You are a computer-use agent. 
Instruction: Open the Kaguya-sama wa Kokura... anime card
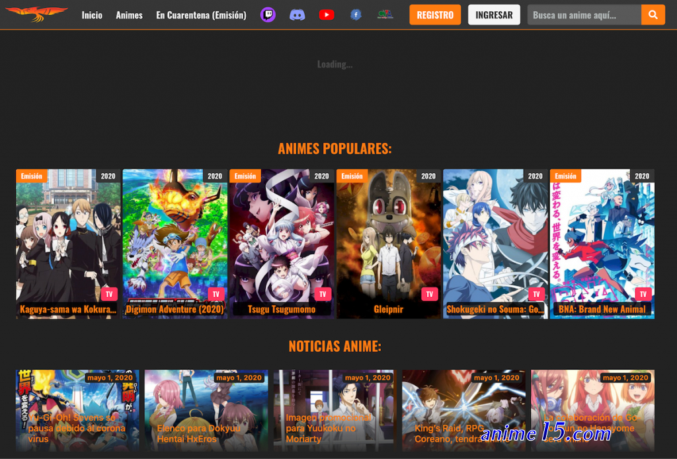pyautogui.click(x=68, y=244)
